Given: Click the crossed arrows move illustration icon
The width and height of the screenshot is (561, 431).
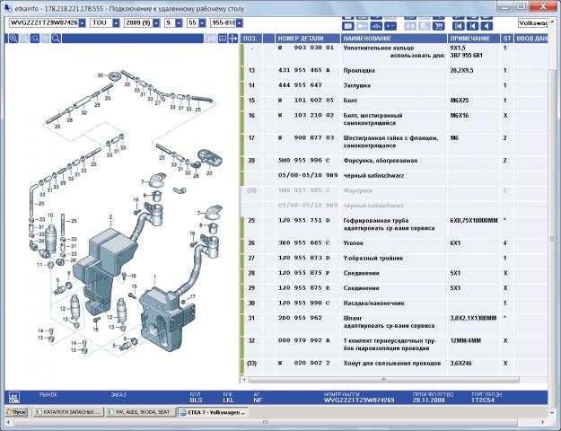Looking at the screenshot, I should (232, 39).
